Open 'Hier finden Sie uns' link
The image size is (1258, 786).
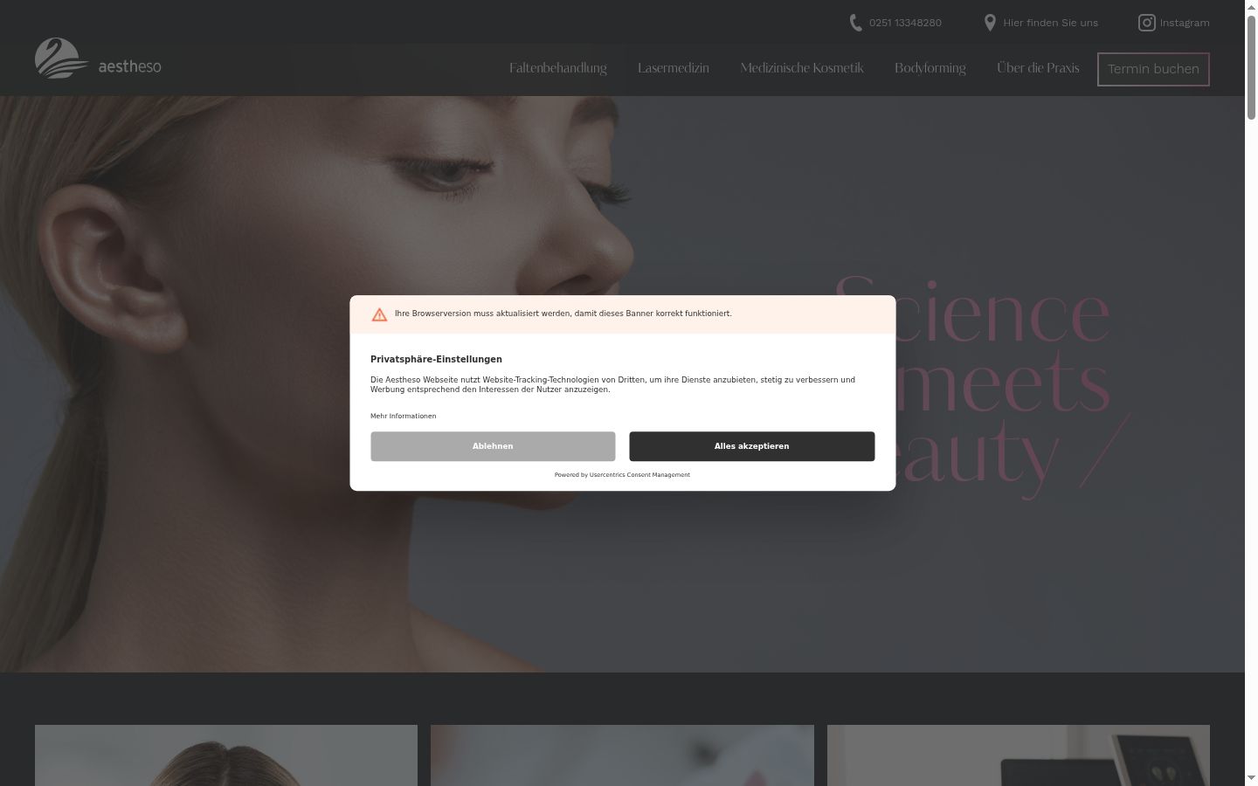pyautogui.click(x=1050, y=23)
